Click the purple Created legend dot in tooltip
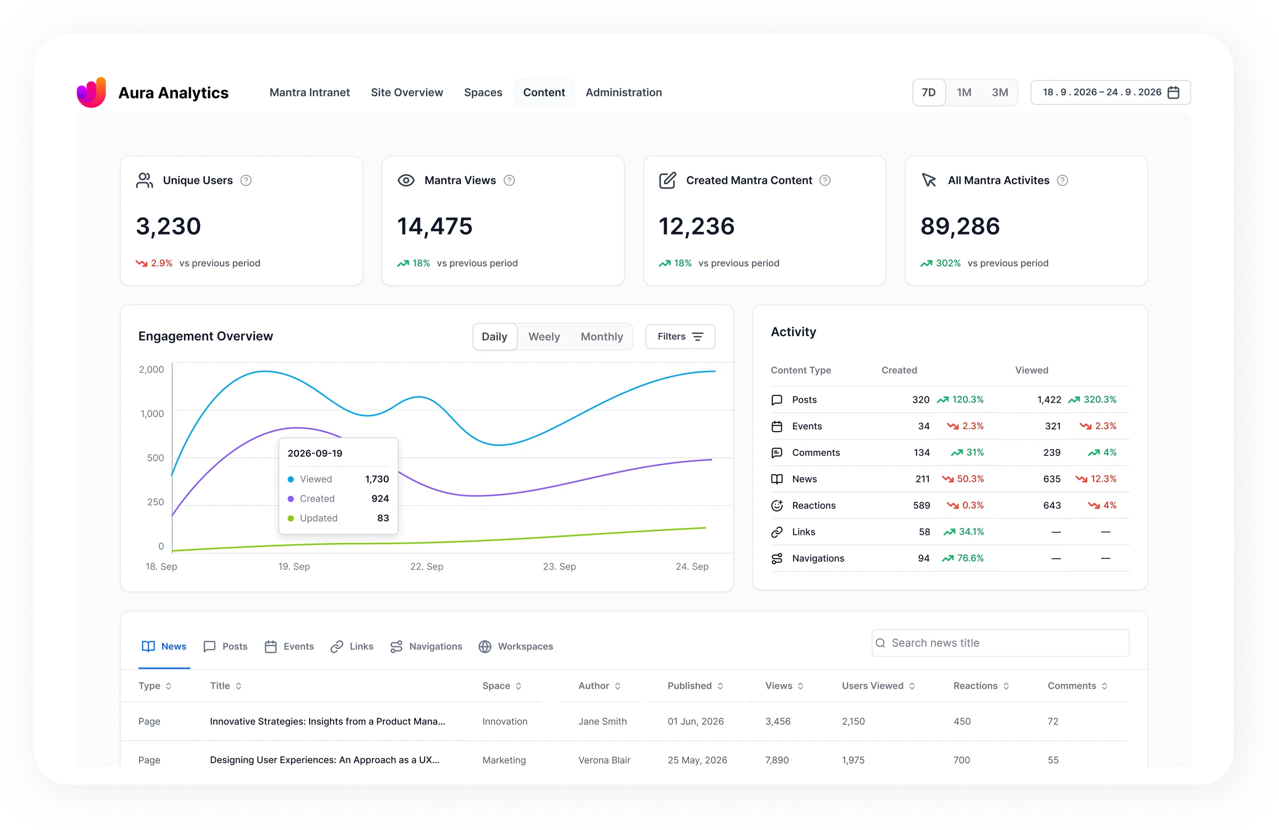1279x830 pixels. [291, 499]
